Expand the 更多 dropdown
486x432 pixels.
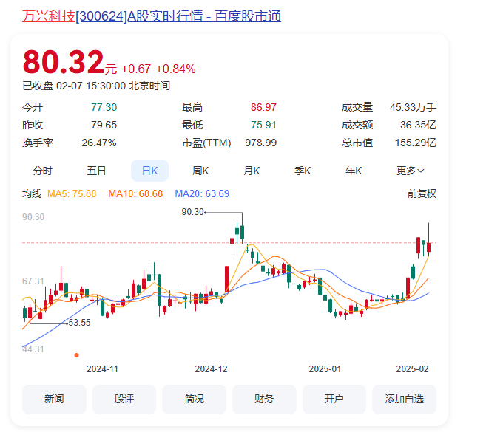[x=411, y=171]
